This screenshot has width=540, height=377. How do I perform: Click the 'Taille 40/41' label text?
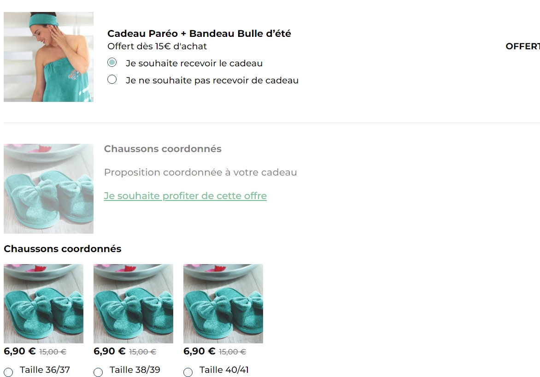click(224, 370)
